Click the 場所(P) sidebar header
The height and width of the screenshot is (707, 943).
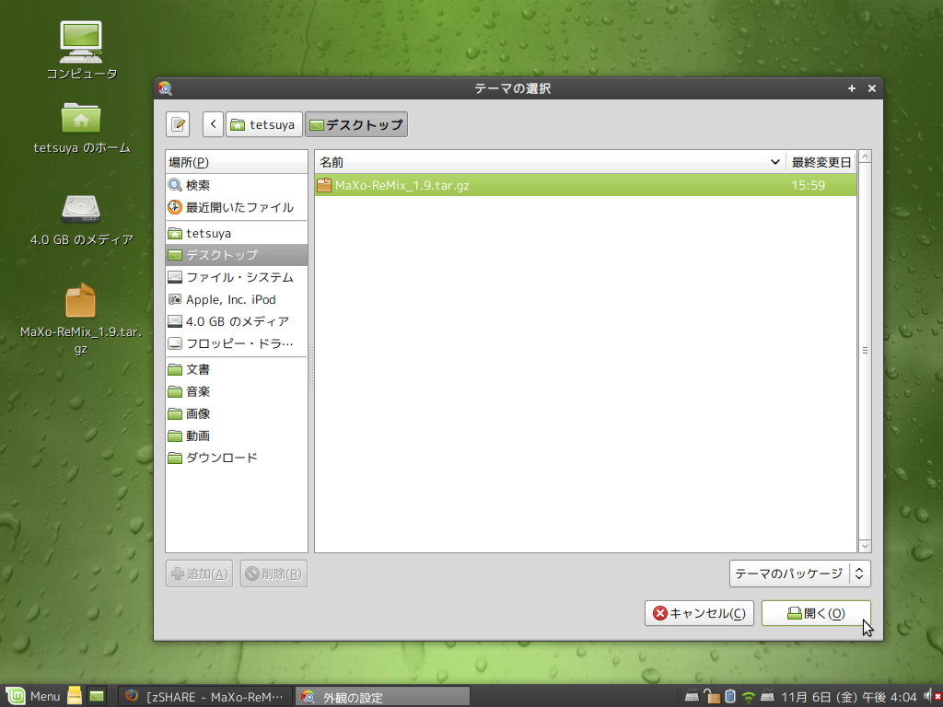[237, 162]
